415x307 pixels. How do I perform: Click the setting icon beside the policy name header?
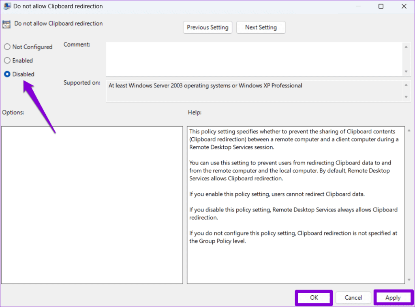coord(6,24)
